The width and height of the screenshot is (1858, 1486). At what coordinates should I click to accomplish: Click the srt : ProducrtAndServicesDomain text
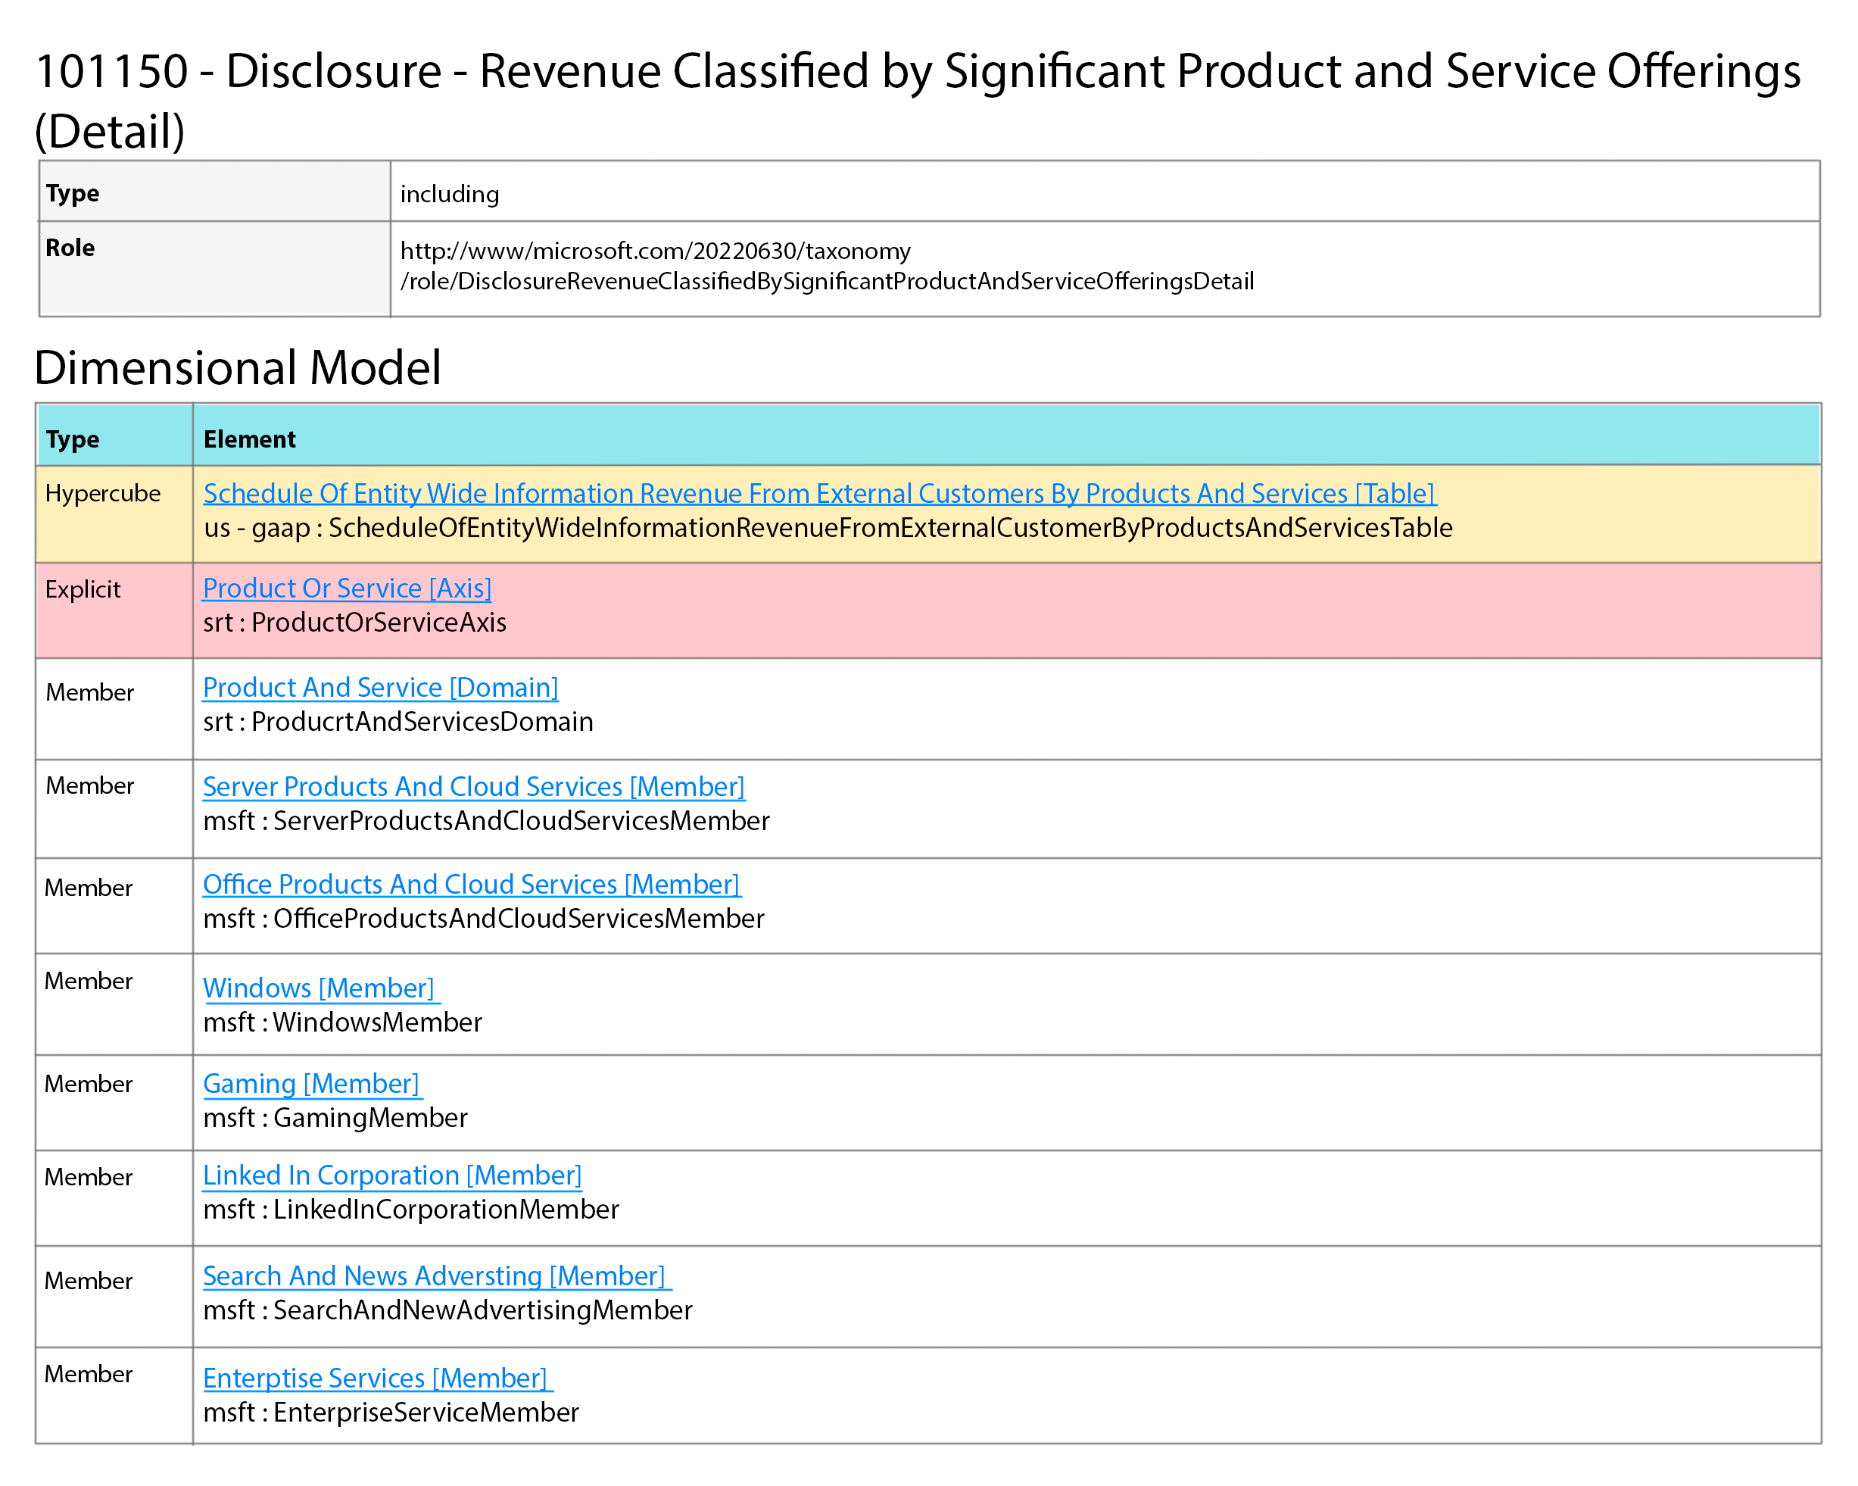click(x=398, y=722)
